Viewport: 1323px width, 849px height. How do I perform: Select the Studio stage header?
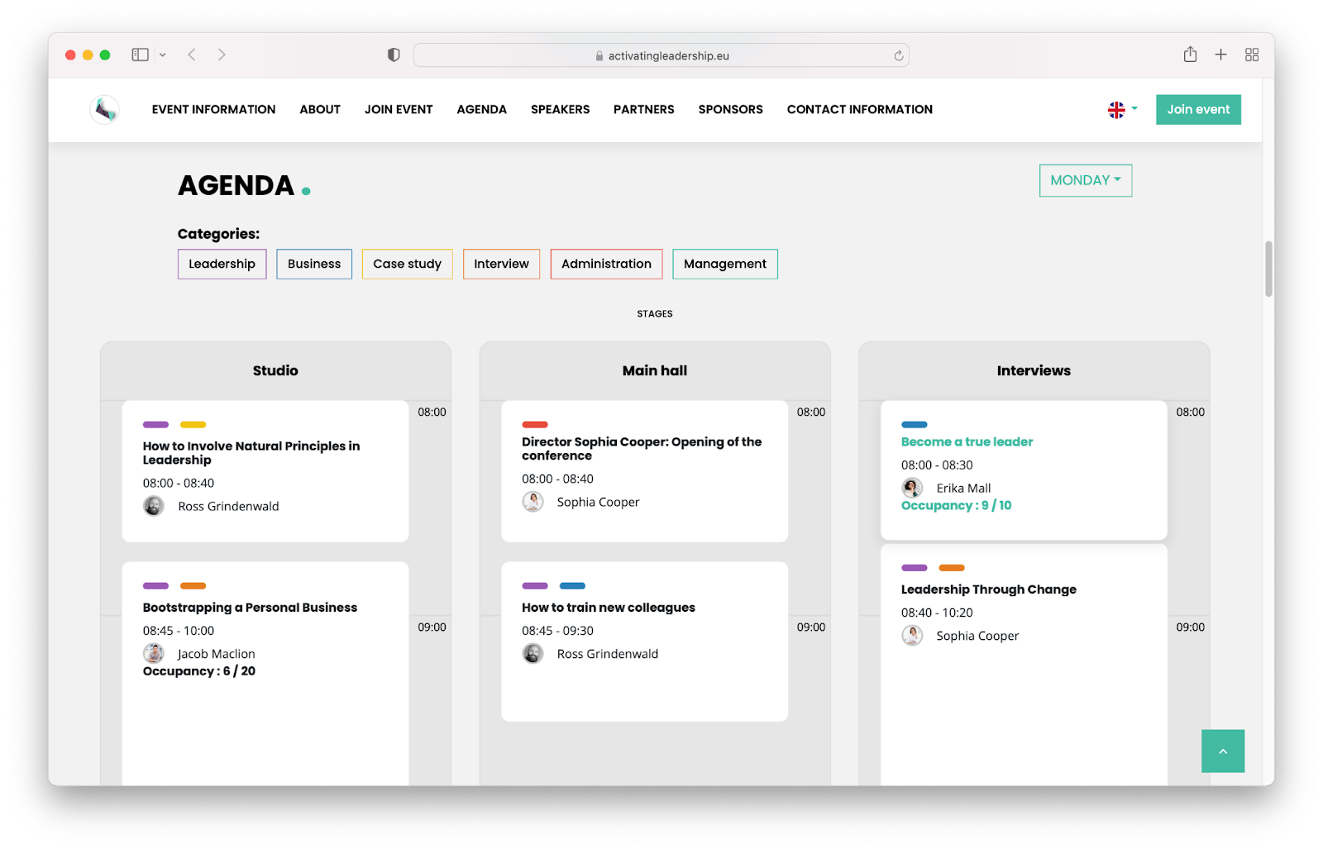(x=275, y=370)
